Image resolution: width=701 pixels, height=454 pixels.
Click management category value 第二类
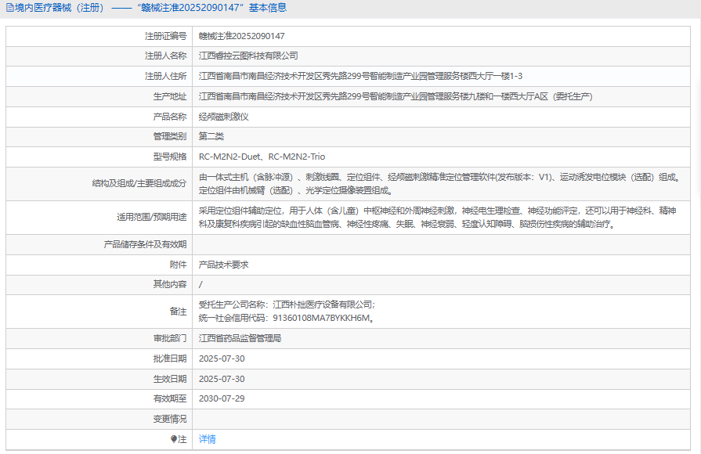point(213,137)
